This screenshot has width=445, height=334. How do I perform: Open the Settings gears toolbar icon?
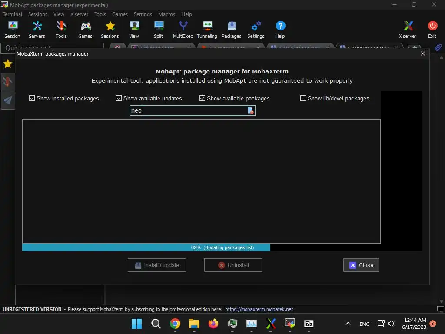256,30
